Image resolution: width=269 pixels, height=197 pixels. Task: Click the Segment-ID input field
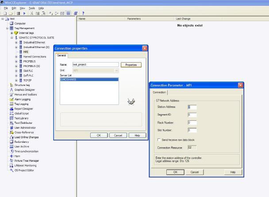(x=192, y=115)
